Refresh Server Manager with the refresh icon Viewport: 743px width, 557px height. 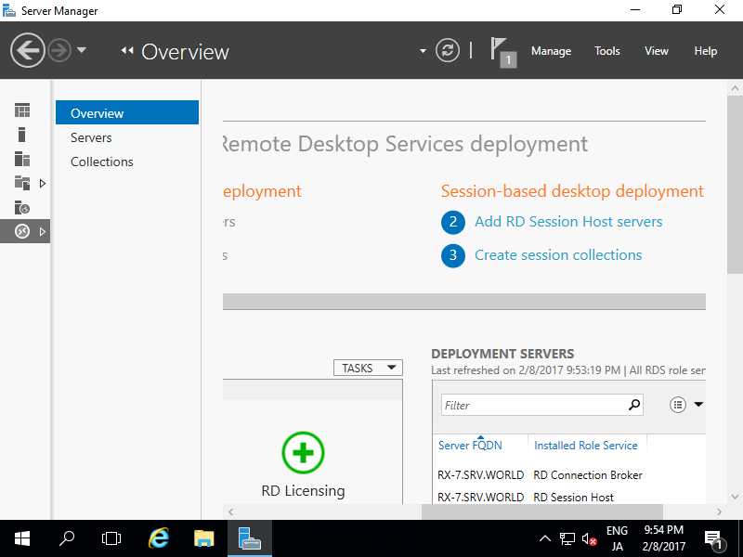[448, 50]
